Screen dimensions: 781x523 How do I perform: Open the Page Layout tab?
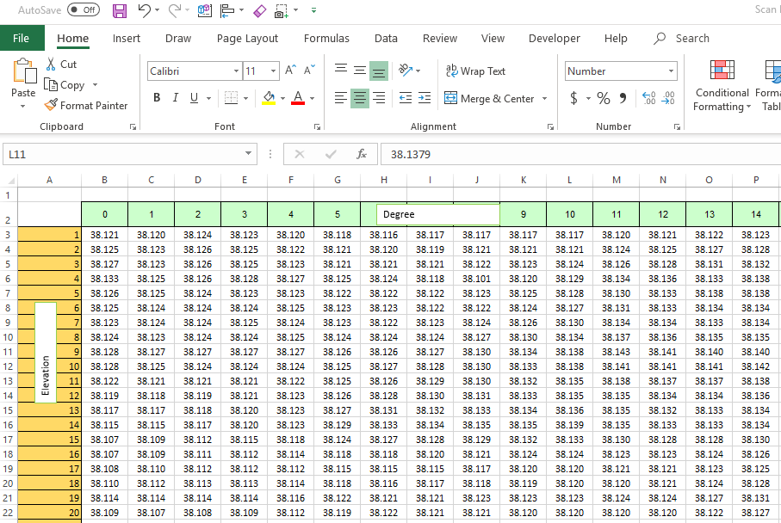click(247, 38)
